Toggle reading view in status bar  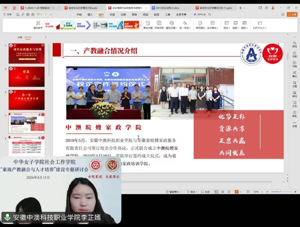pyautogui.click(x=229, y=192)
